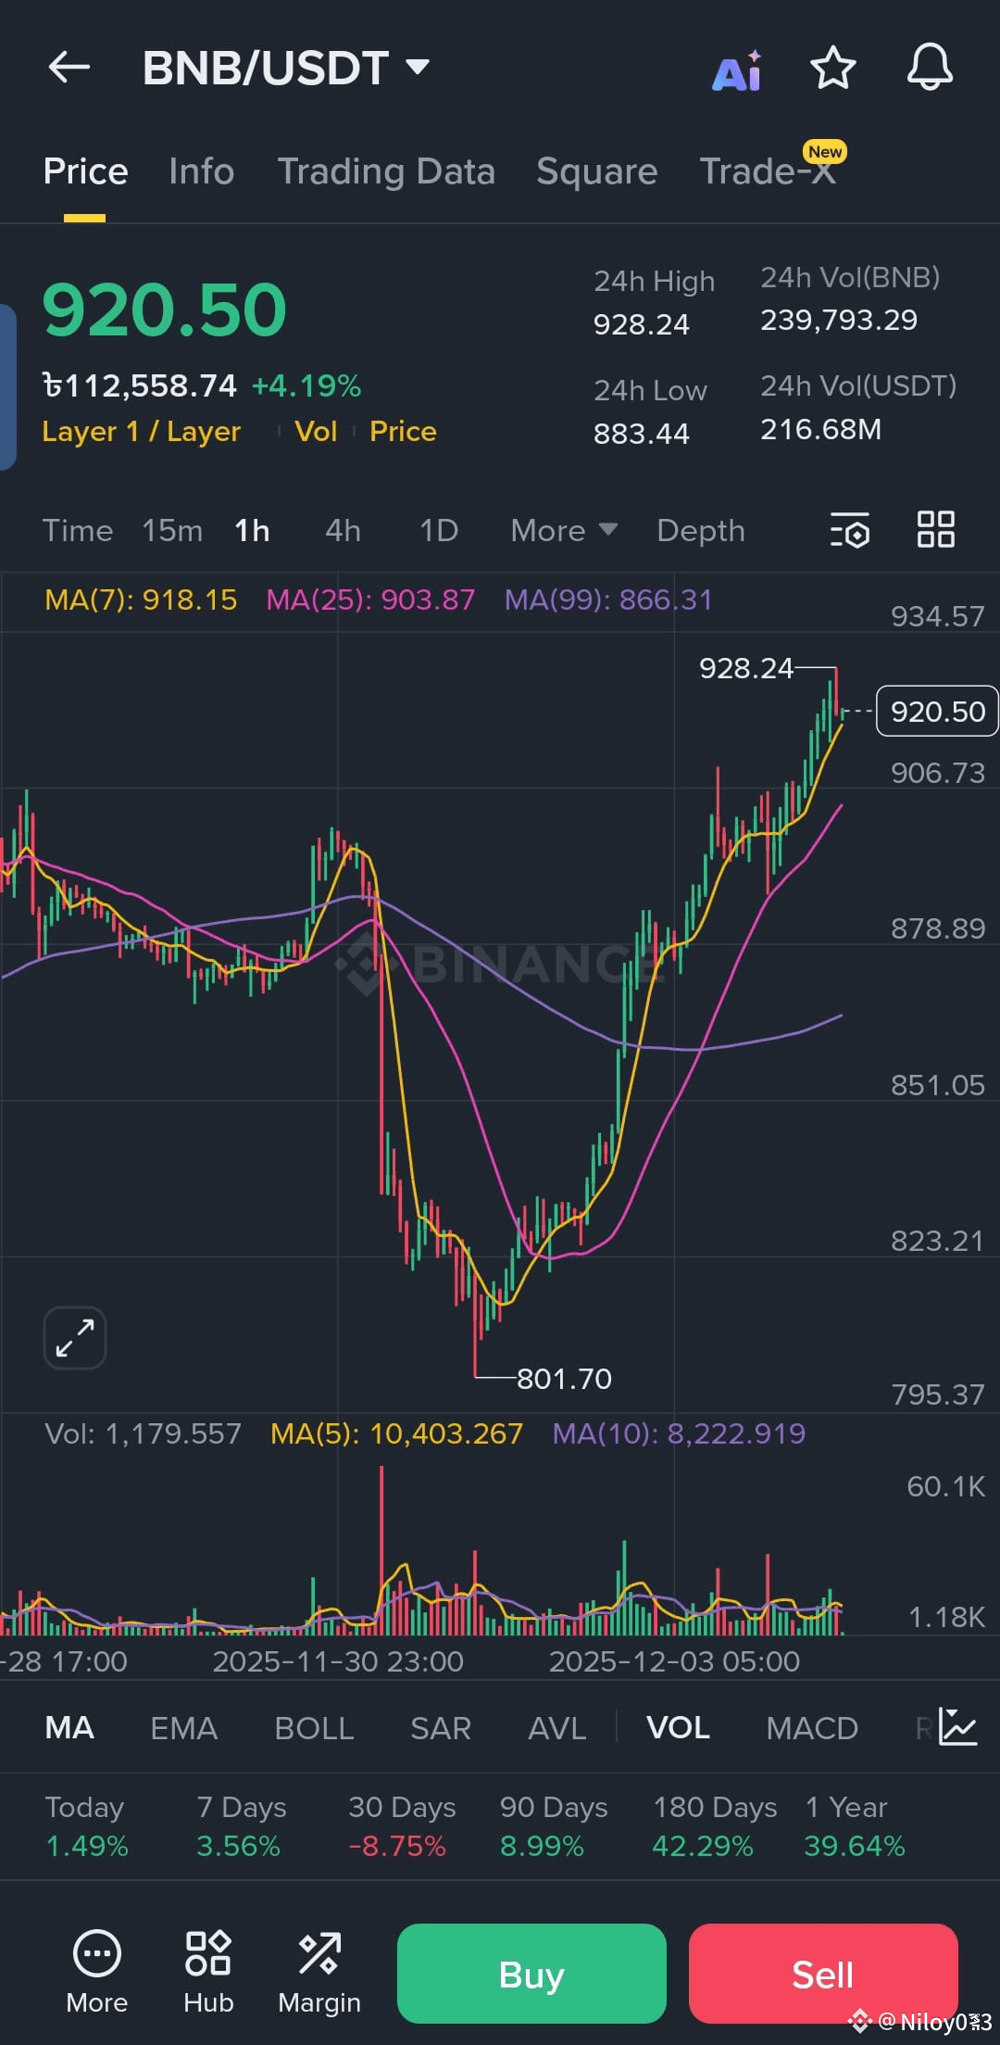Tap the MA(99): 866.31 legend

[608, 600]
